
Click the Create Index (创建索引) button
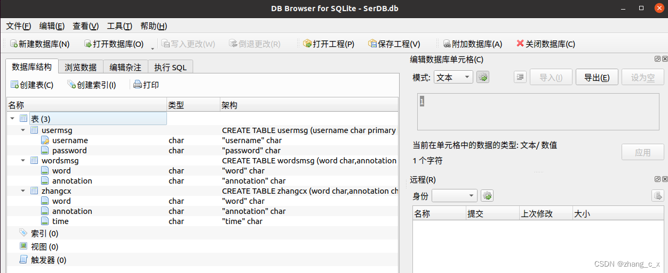coord(92,85)
